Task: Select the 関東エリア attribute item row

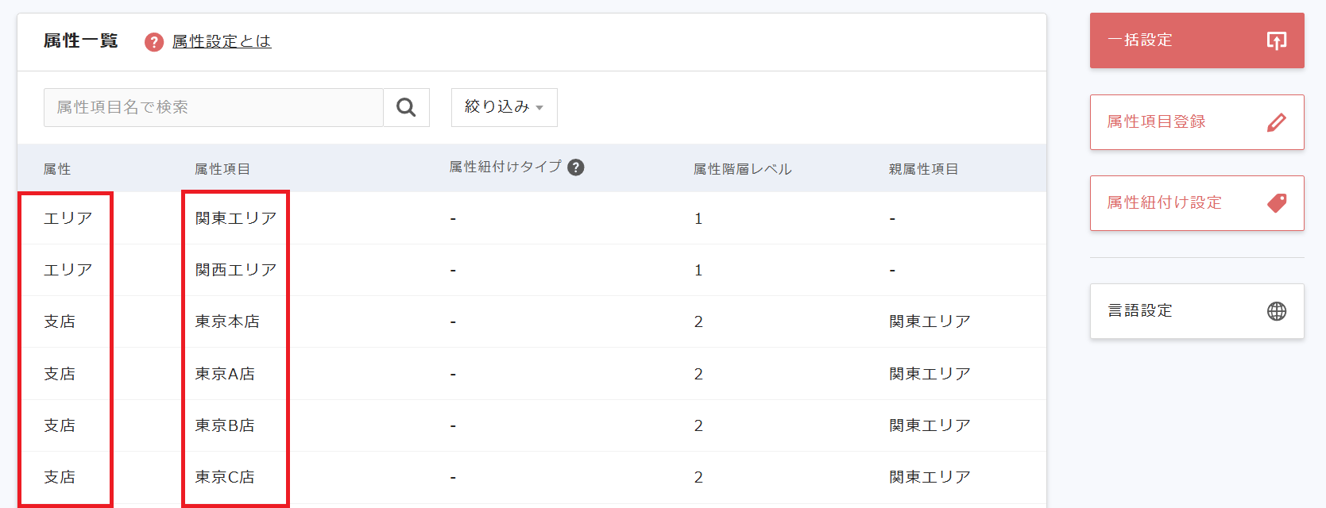Action: [236, 218]
